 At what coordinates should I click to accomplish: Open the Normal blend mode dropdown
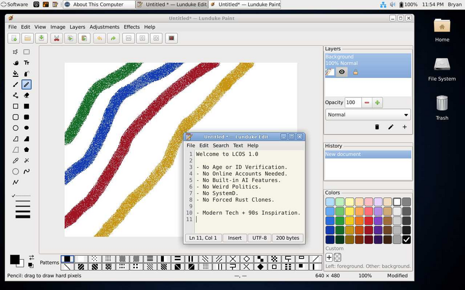point(368,115)
